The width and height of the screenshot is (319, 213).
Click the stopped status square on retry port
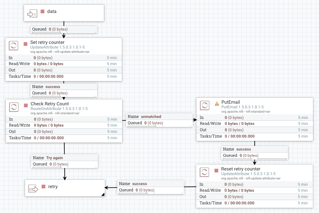point(43,186)
